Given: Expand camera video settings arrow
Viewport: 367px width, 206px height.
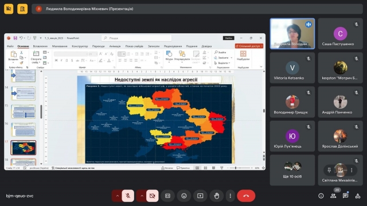Looking at the screenshot, I should 142,196.
